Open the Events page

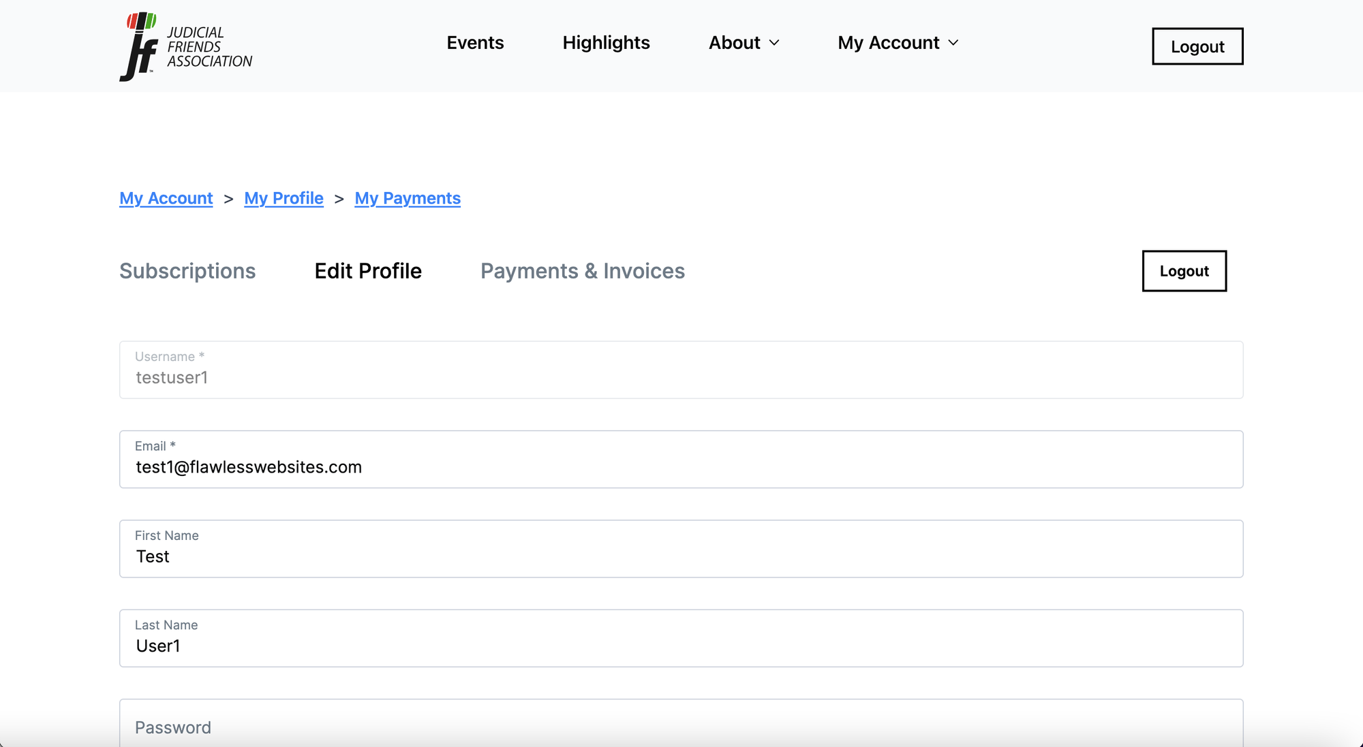[x=475, y=43]
